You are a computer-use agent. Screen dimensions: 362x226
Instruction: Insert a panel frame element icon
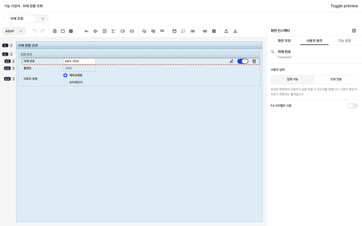(174, 31)
